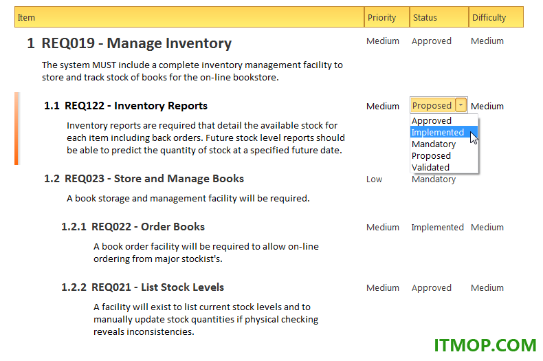Click the Order Books description paragraph
543x361 pixels.
point(206,252)
